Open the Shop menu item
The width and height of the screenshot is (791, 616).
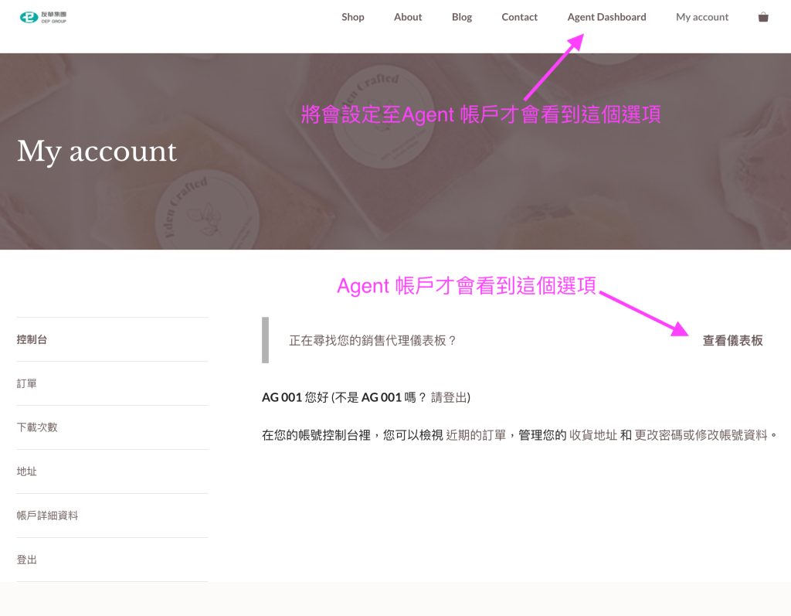tap(353, 17)
